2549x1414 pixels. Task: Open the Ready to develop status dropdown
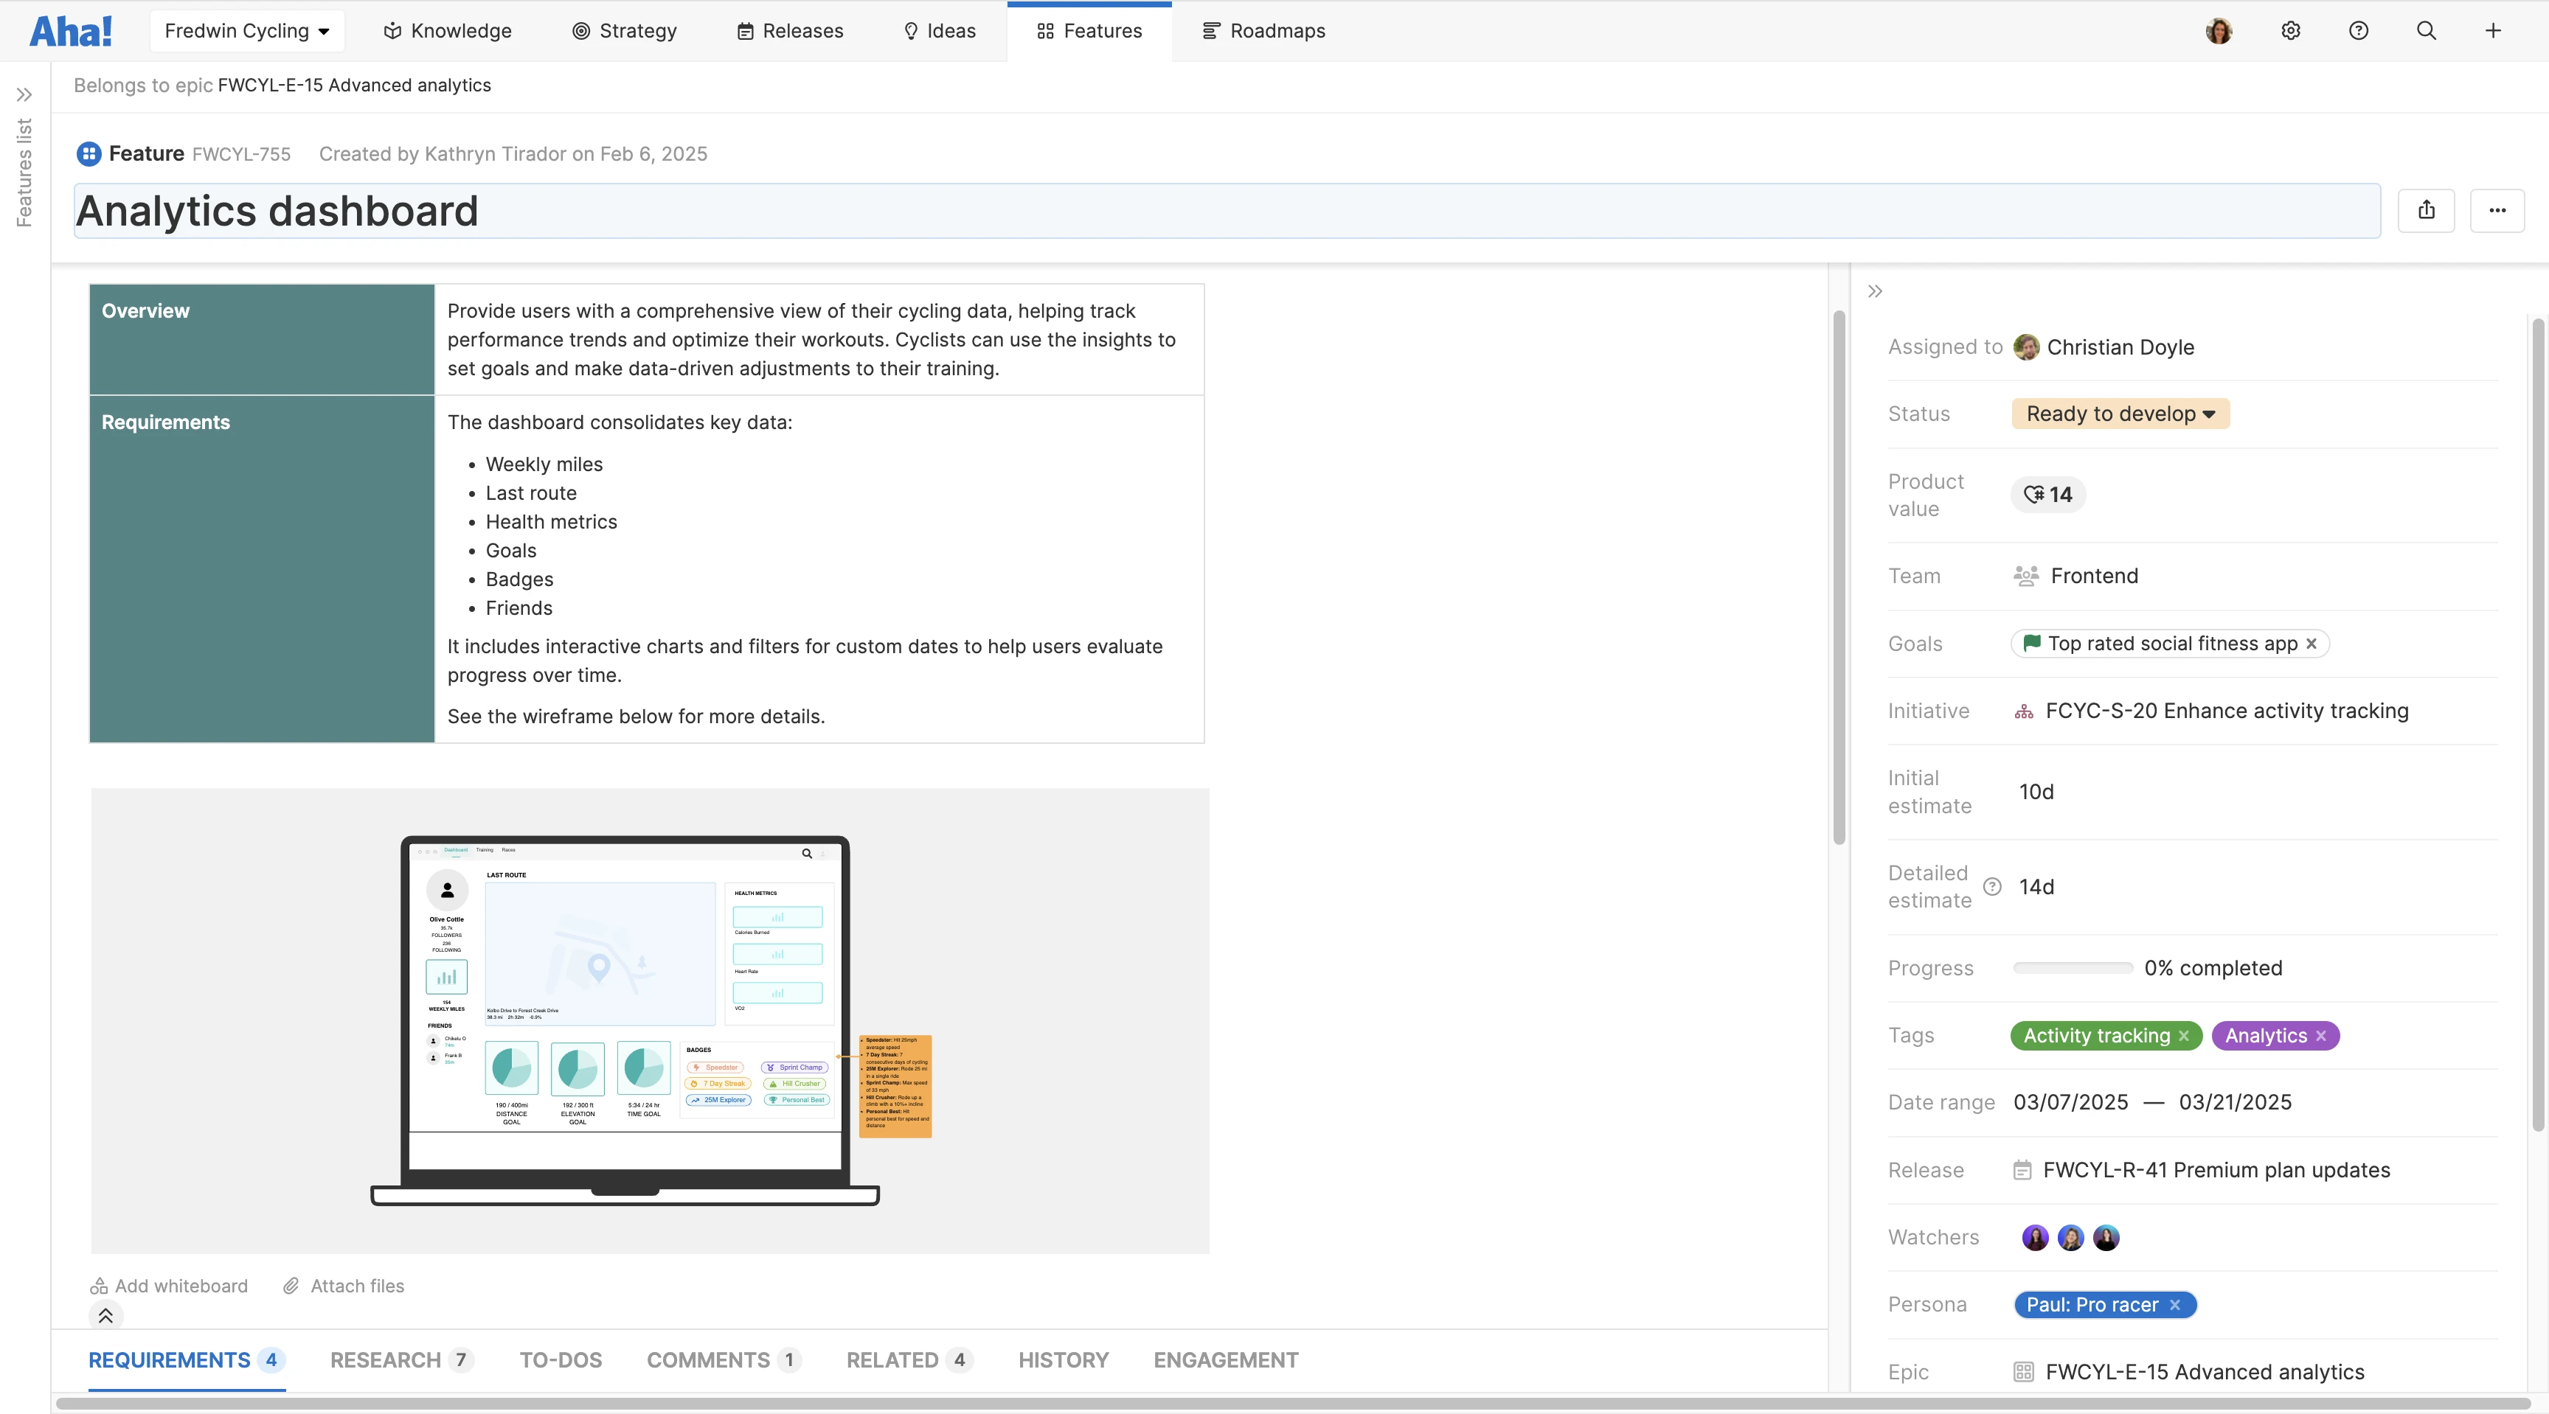coord(2120,414)
